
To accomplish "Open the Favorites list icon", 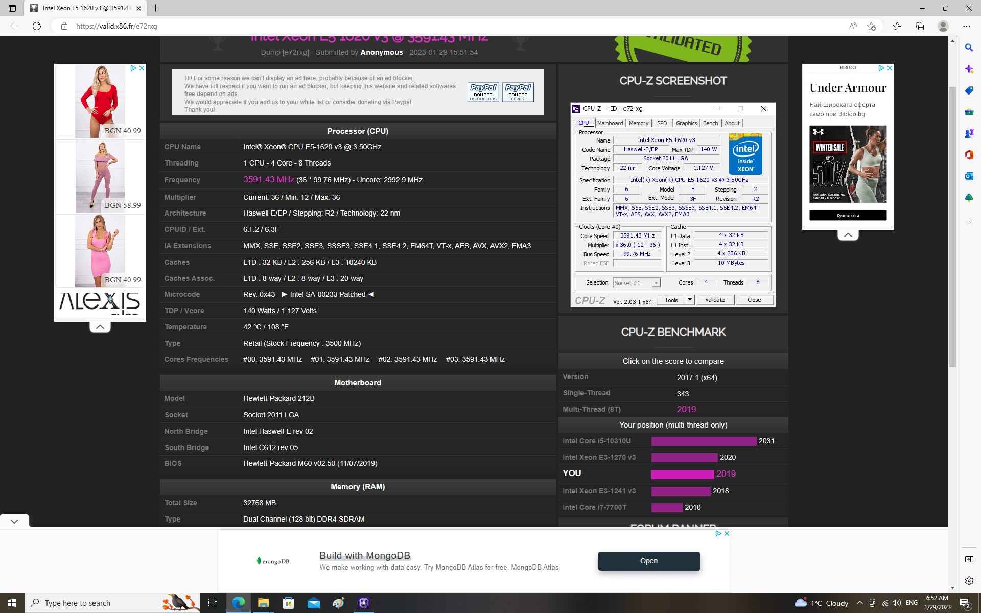I will point(897,26).
